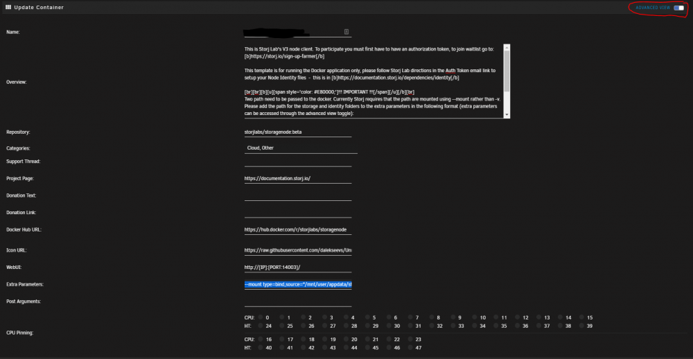This screenshot has height=359, width=693.
Task: Enable hyperthread 30 pinning
Action: (x=389, y=326)
